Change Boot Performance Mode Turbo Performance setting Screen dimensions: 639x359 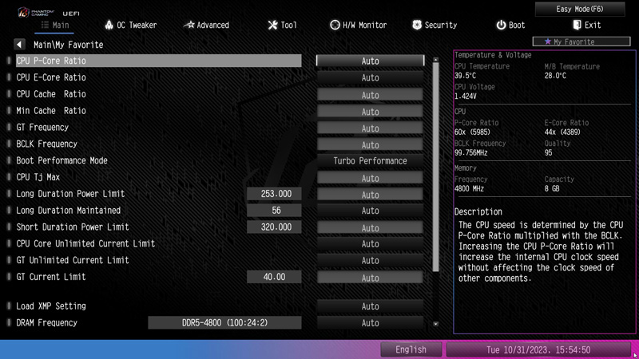coord(370,161)
